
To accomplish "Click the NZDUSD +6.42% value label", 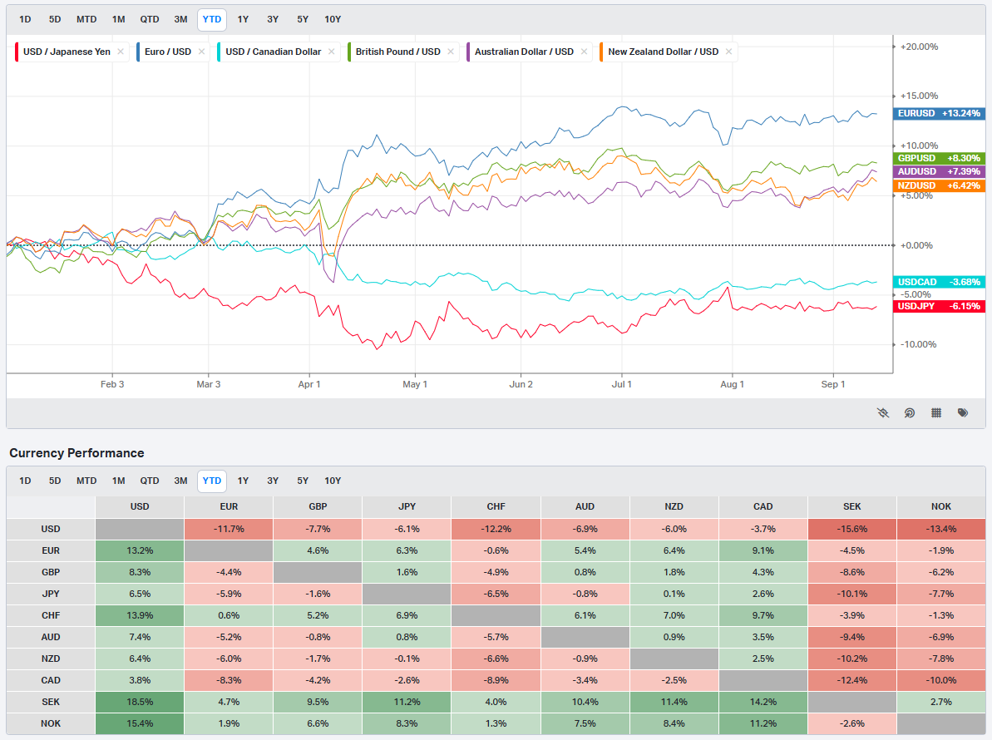I will (x=939, y=185).
